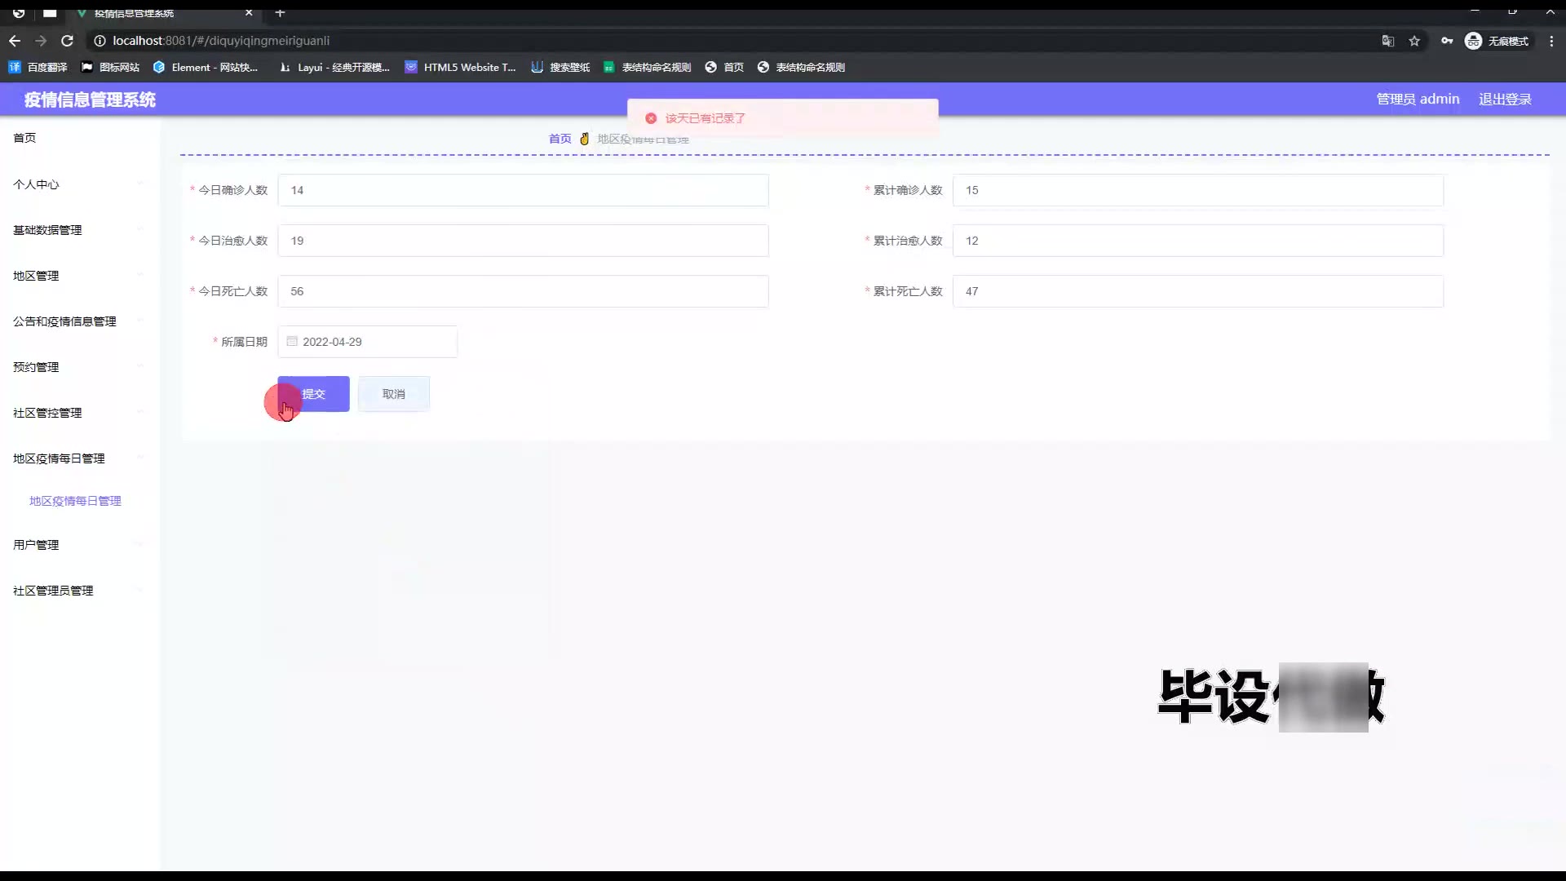The height and width of the screenshot is (881, 1566).
Task: Click the 今日确诊人数 input field
Action: 523,190
